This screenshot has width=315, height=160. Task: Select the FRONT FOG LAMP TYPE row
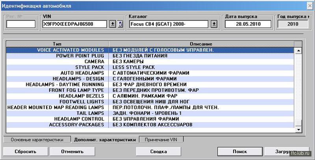(150, 90)
